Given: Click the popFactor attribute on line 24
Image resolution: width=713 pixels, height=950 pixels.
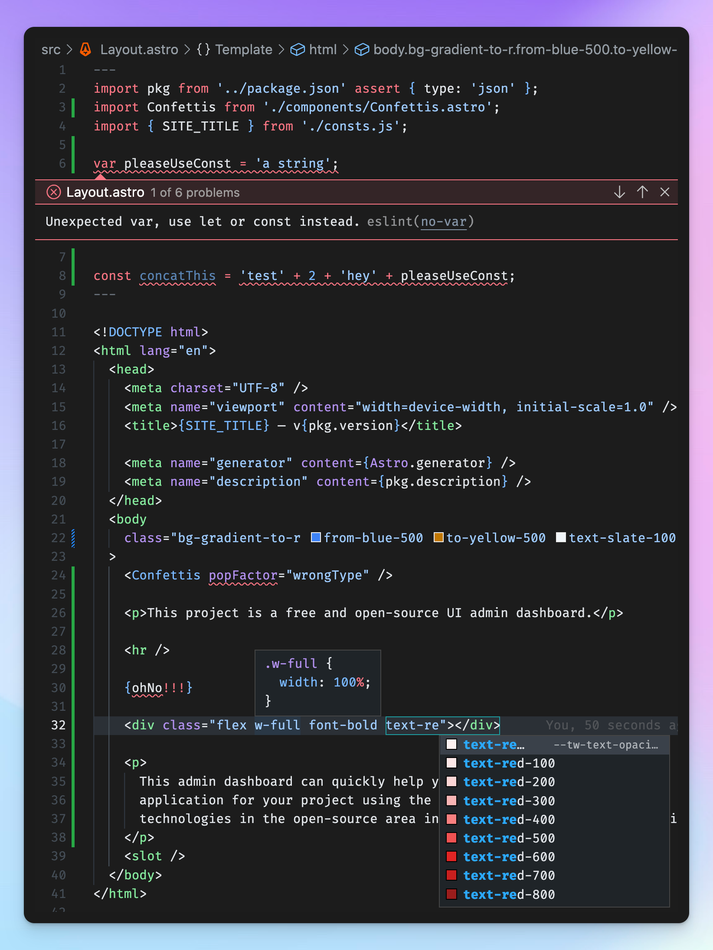Looking at the screenshot, I should 243,575.
